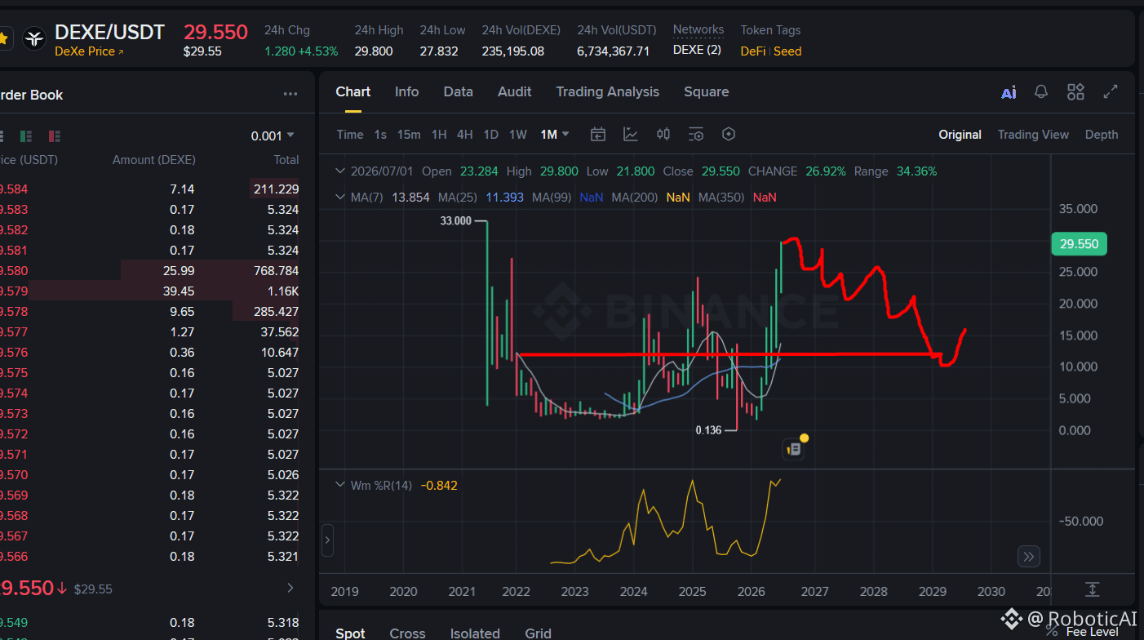Click the arrow next to the order book last price
The width and height of the screenshot is (1144, 640).
(x=290, y=588)
